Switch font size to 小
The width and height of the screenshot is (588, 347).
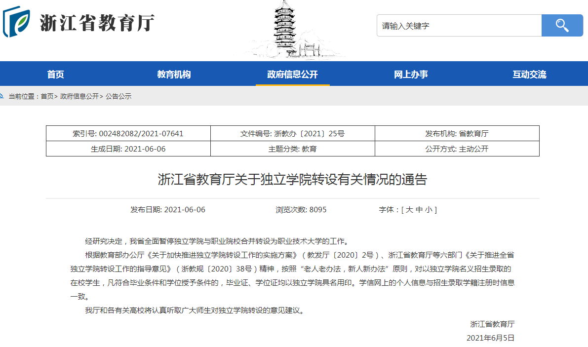click(429, 210)
